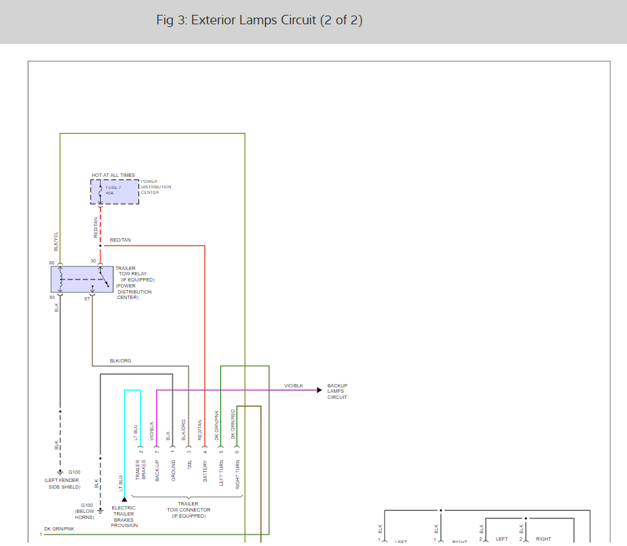This screenshot has height=546, width=627.
Task: Click the Fuse 7 40A power distribution box
Action: pos(115,192)
